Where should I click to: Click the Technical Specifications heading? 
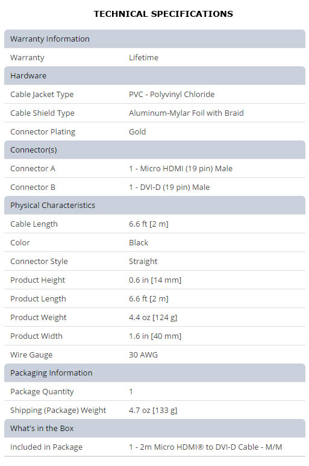point(163,14)
